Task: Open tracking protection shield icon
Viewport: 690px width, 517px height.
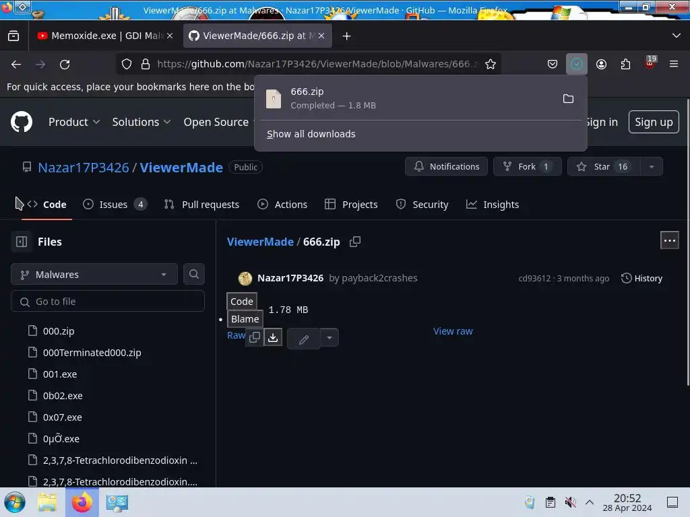Action: [127, 64]
